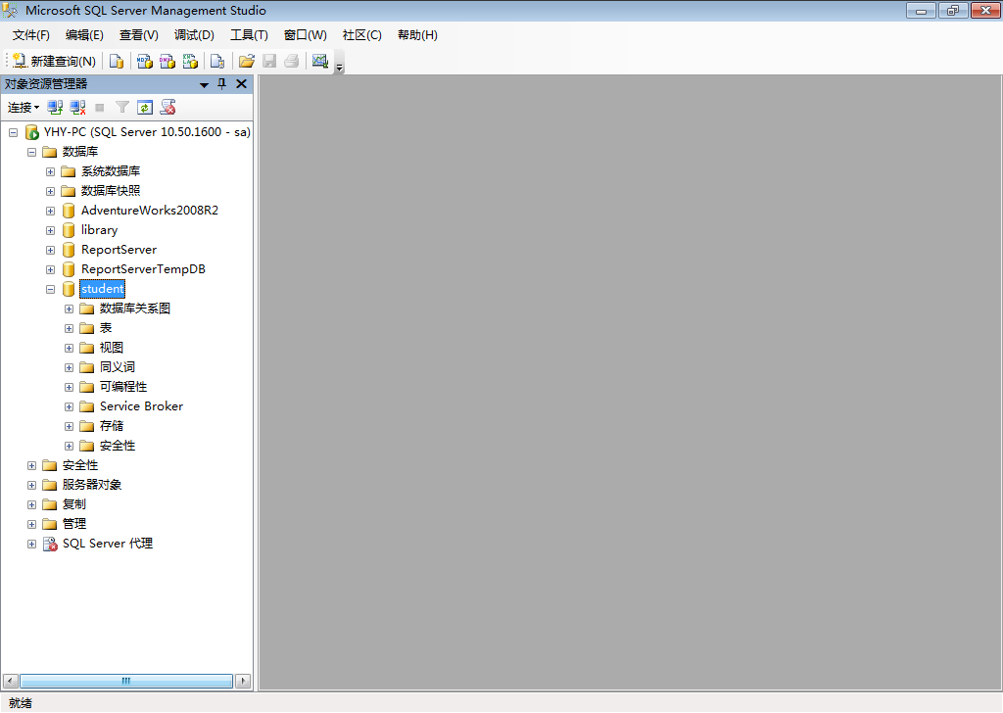The width and height of the screenshot is (1003, 713).
Task: Click the horizontal scrollbar thumb
Action: pyautogui.click(x=126, y=681)
